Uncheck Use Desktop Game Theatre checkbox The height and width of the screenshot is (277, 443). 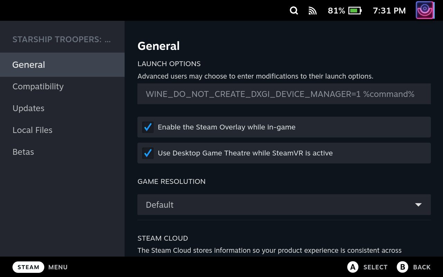[x=148, y=153]
